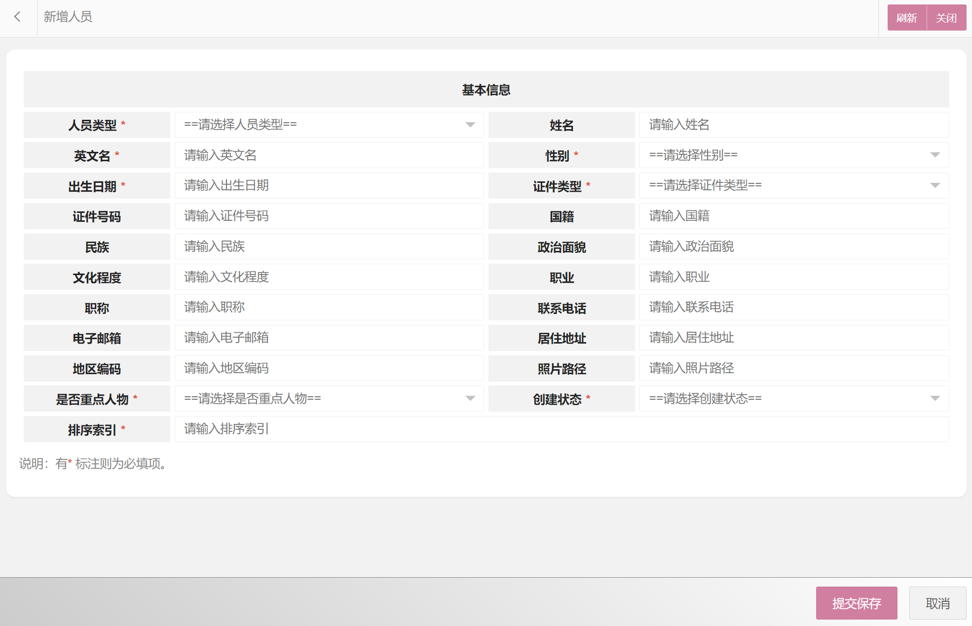Image resolution: width=972 pixels, height=626 pixels.
Task: Click the 照片路径 input field
Action: pos(793,368)
